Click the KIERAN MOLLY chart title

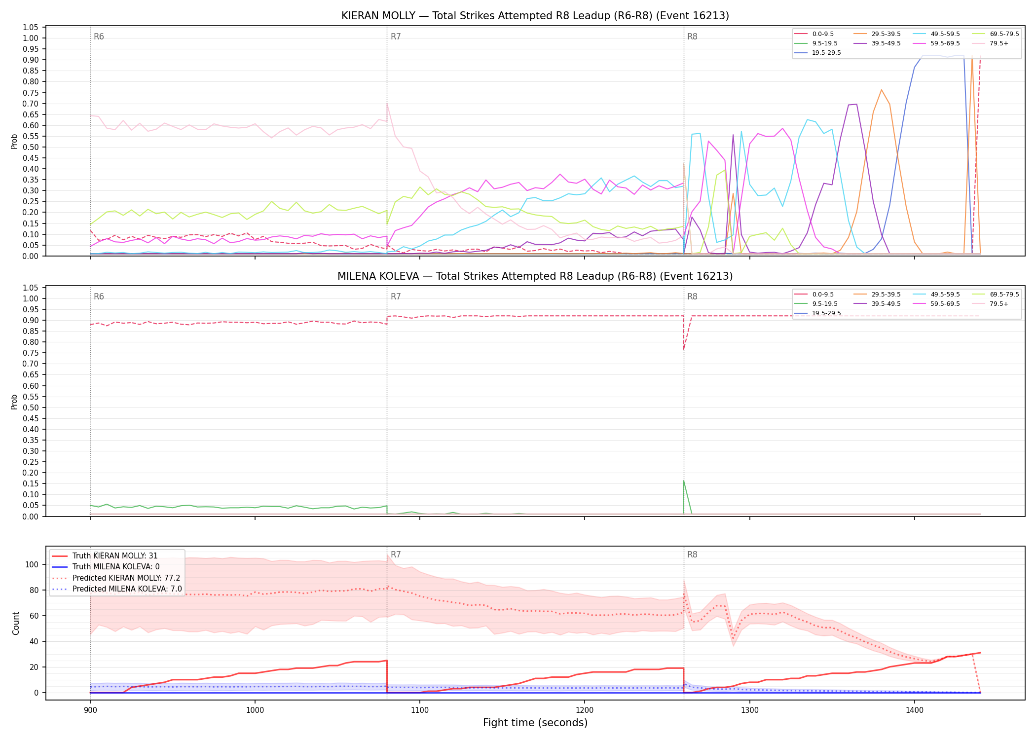pyautogui.click(x=535, y=16)
